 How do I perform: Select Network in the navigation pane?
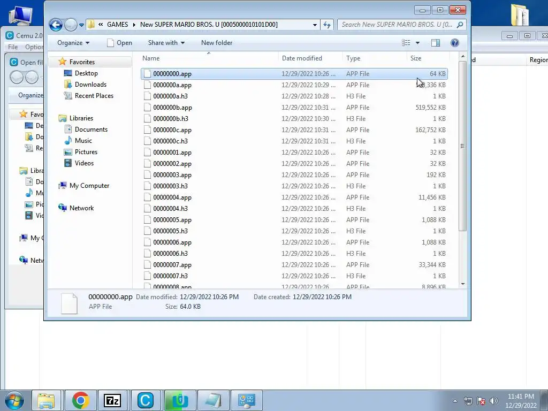(81, 208)
